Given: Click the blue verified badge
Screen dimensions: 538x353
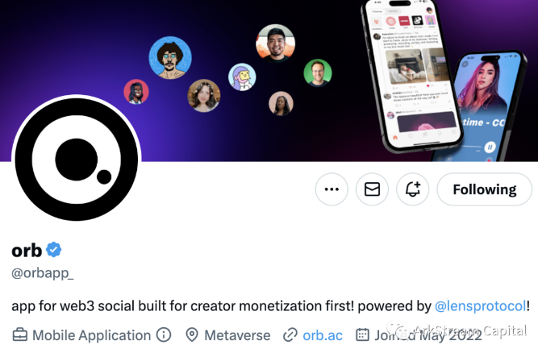Looking at the screenshot, I should (54, 250).
